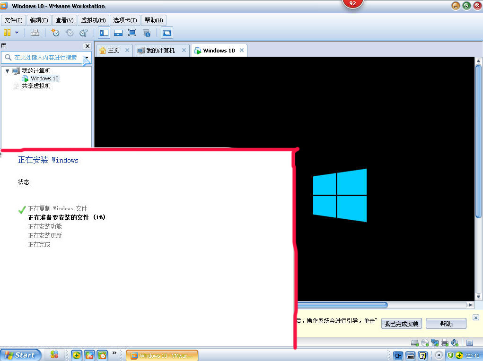This screenshot has height=361, width=483.
Task: Click the message log icon in status bar
Action: 470,343
